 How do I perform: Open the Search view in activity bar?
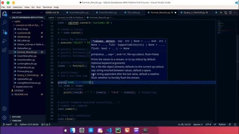coord(4,23)
